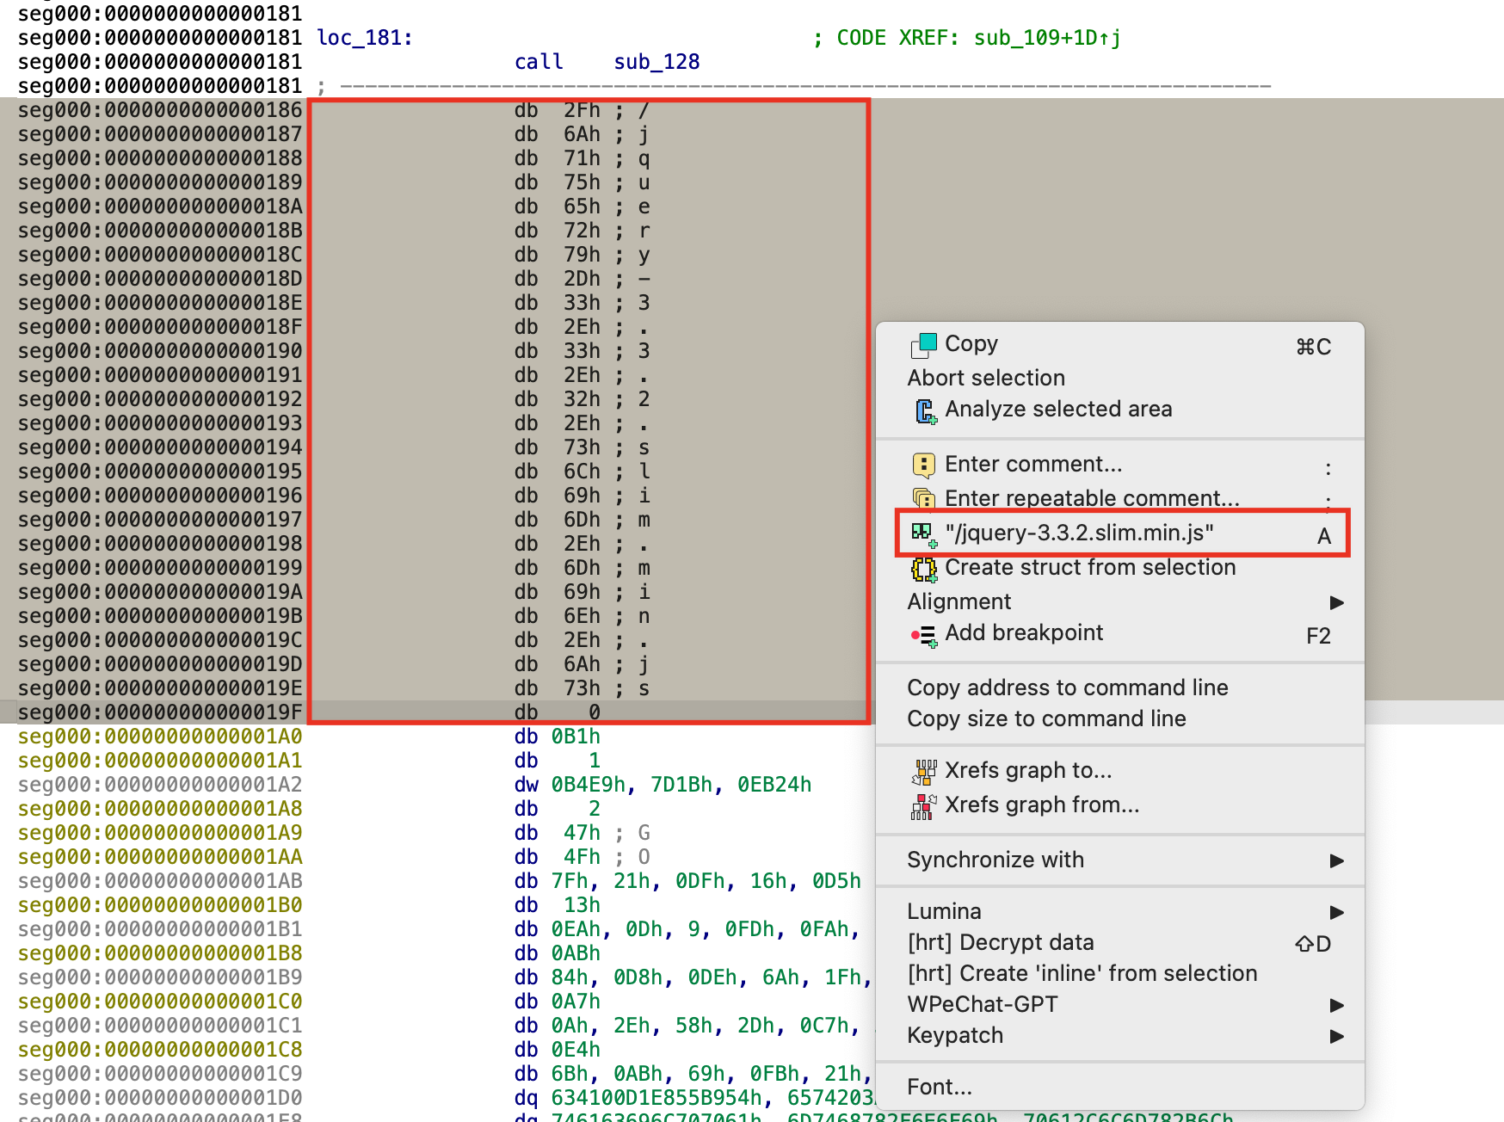Expand the Keypatch submenu arrow
Screen dimensions: 1504x1122
click(x=1336, y=1036)
